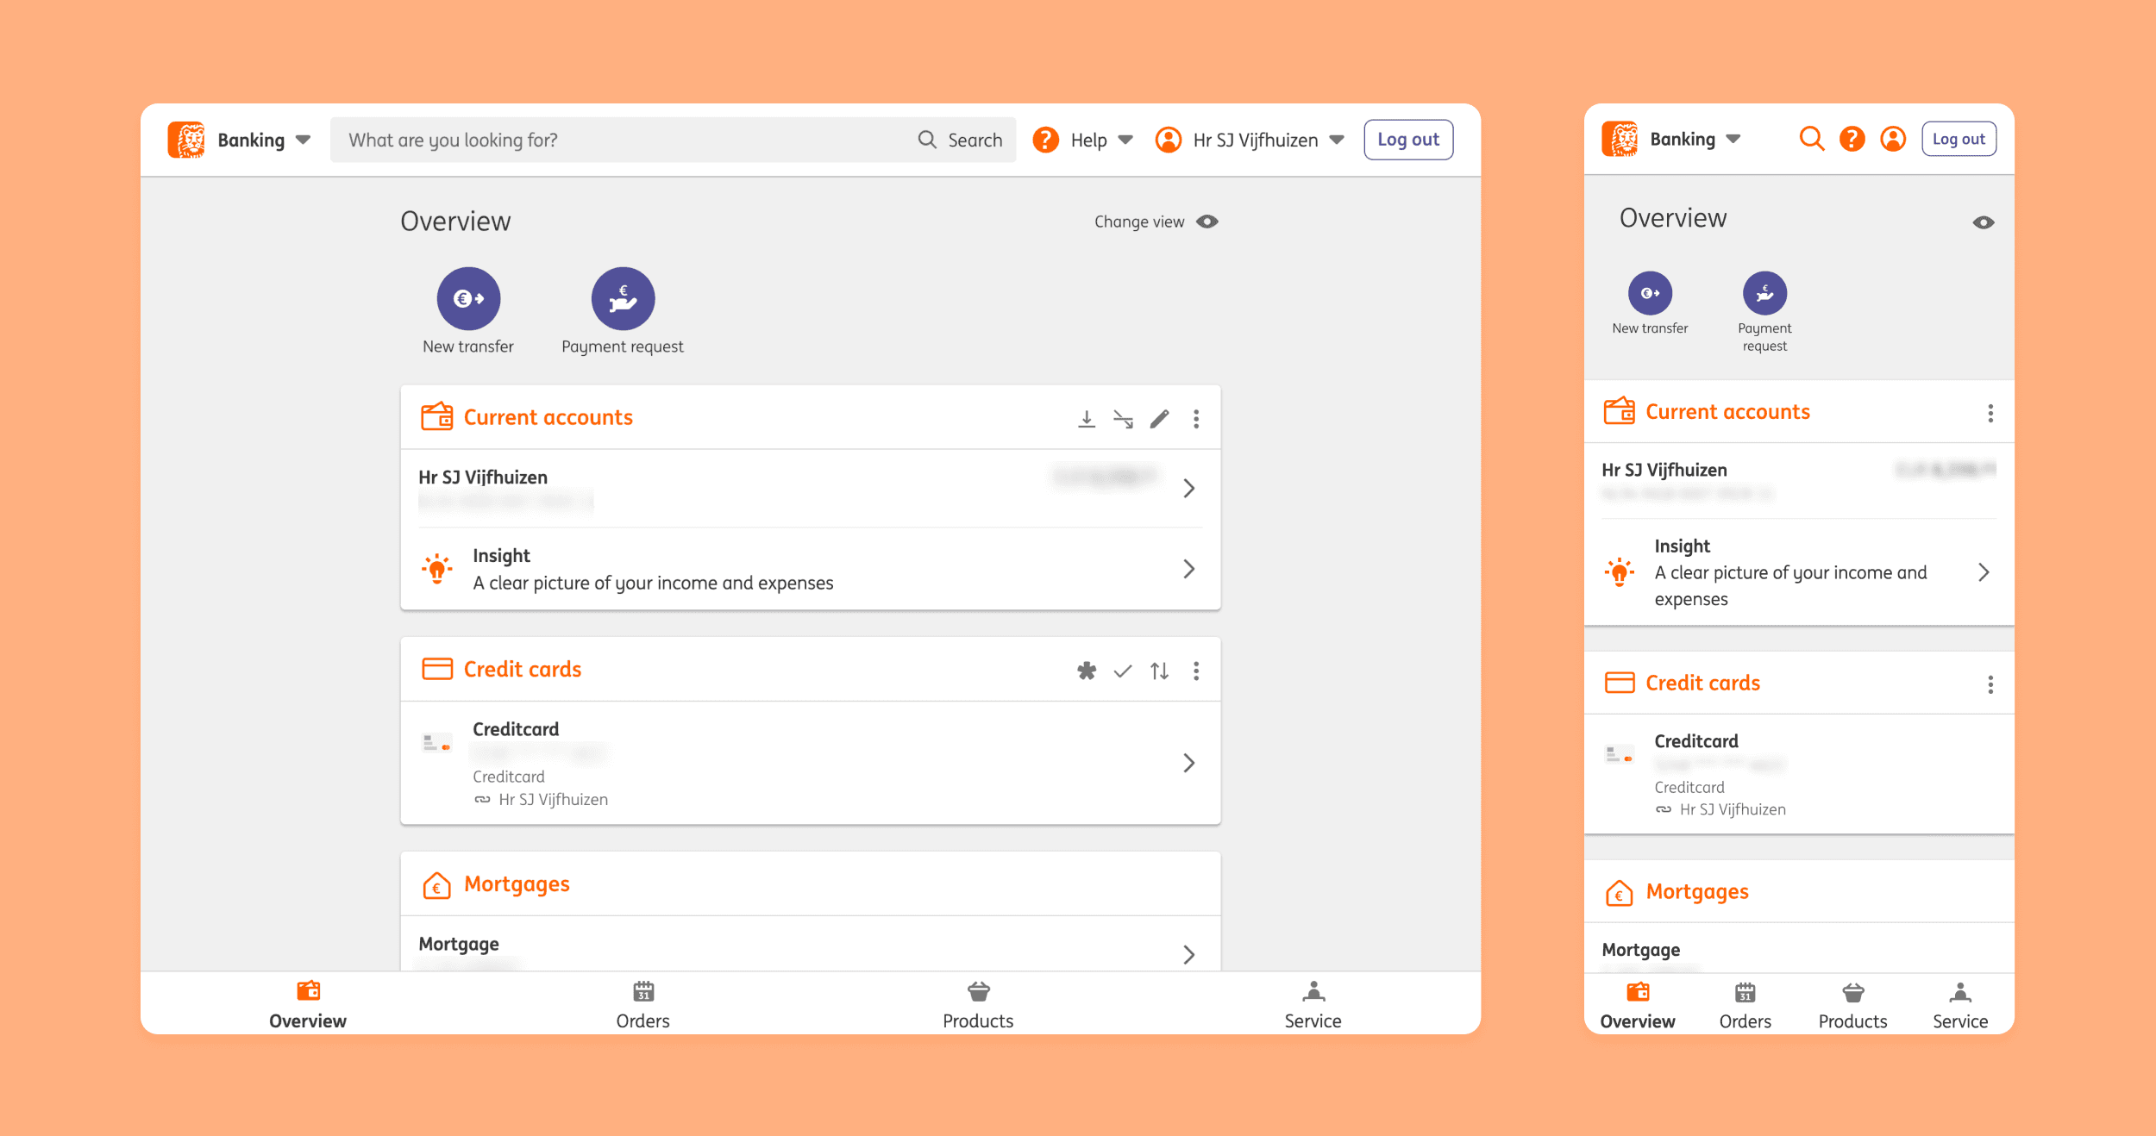This screenshot has height=1136, width=2156.
Task: Click Hr SJ Vijfhuizen link under desktop Creditcard
Action: click(x=553, y=800)
